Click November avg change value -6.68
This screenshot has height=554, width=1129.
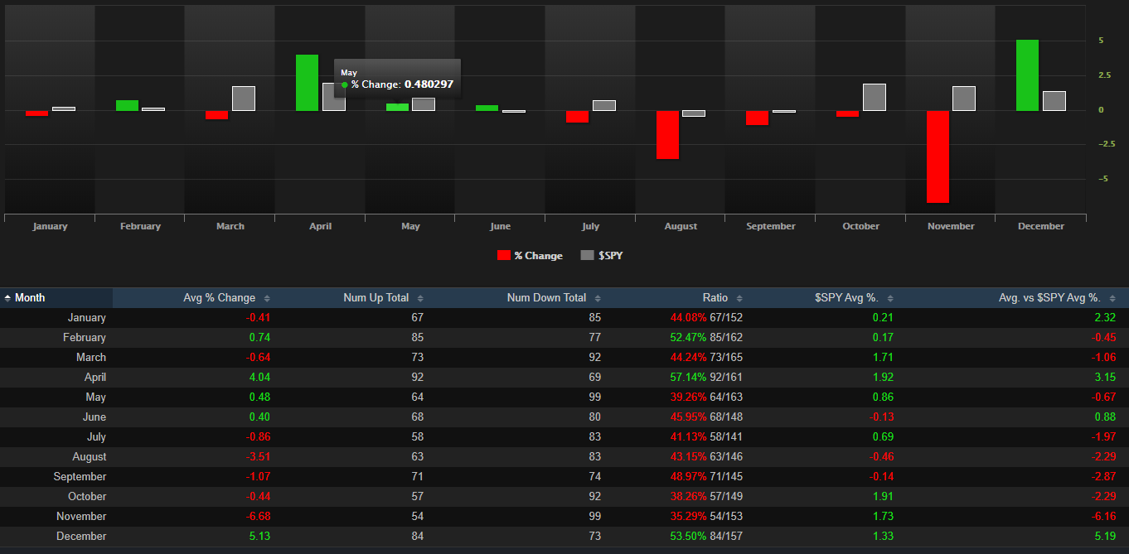coord(258,517)
